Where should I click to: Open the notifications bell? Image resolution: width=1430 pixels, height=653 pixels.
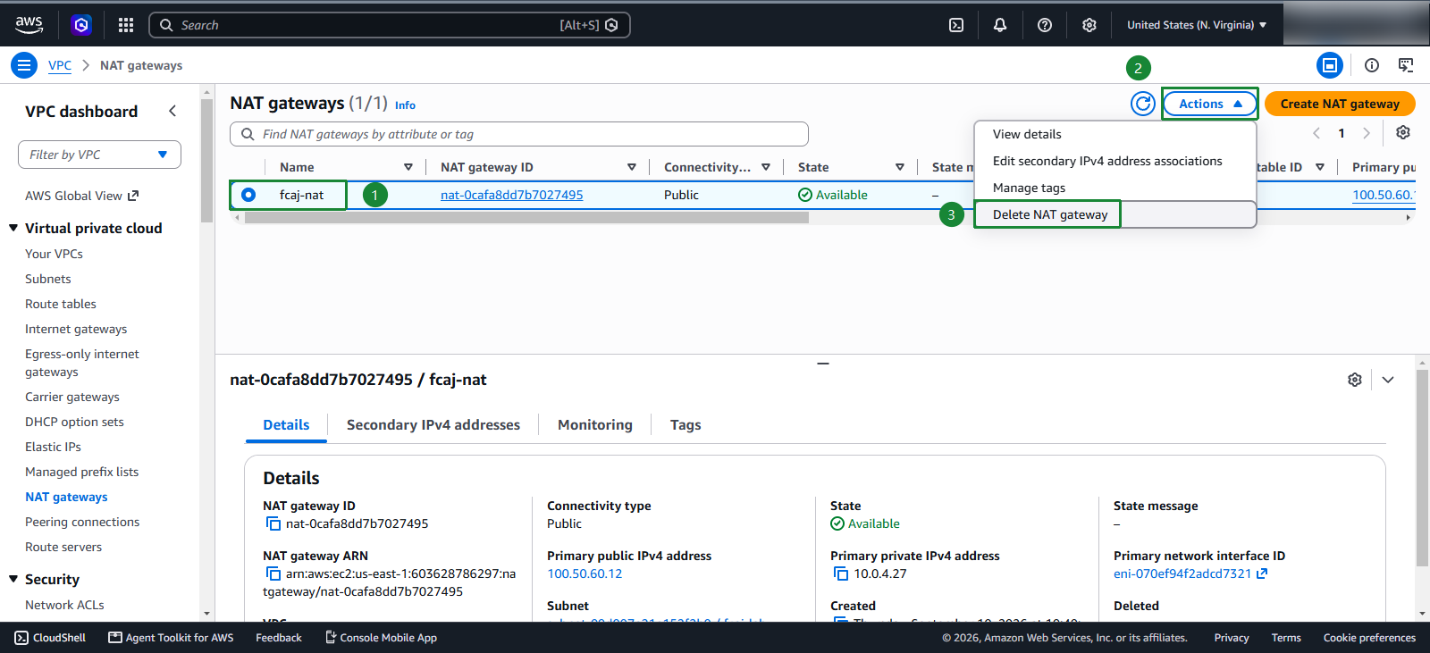tap(1000, 25)
